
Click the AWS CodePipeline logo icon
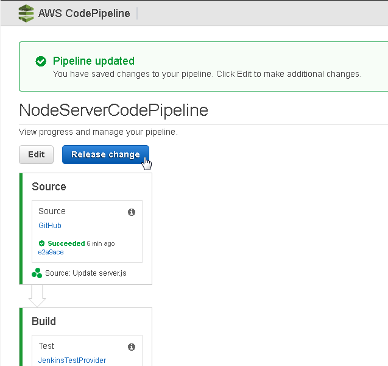click(26, 13)
